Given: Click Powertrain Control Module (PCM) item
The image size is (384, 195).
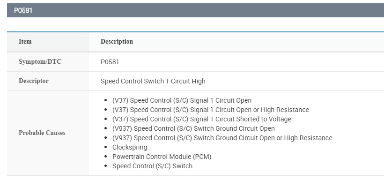Looking at the screenshot, I should pos(158,157).
